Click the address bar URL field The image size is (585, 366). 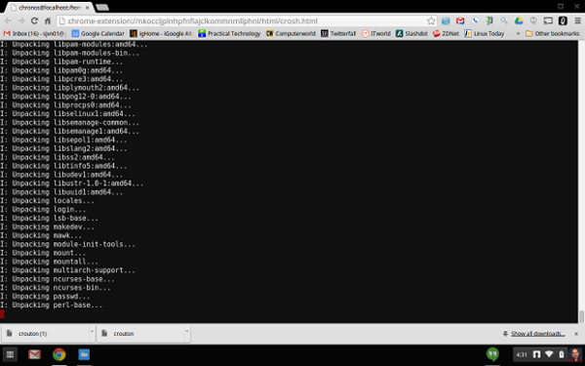click(243, 20)
